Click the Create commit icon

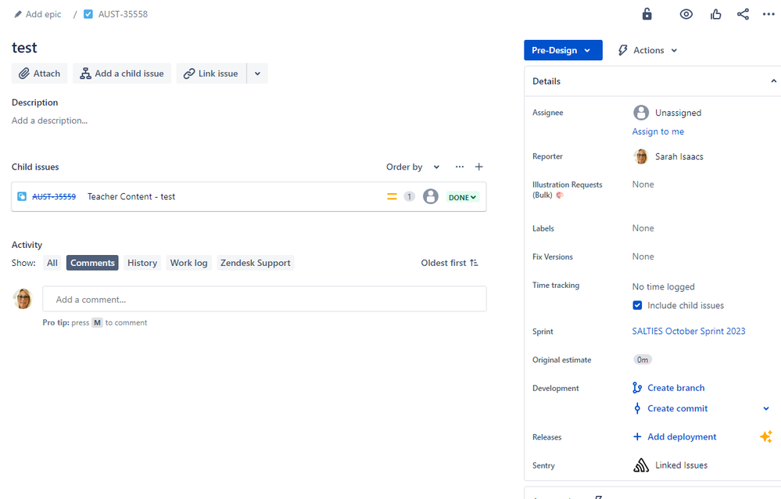(637, 408)
